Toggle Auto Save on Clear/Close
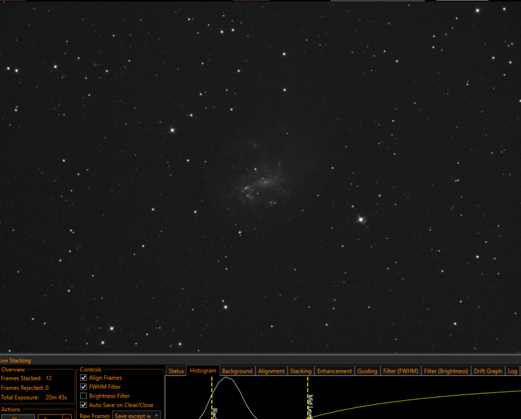Screen dimensions: 521x419 coord(83,405)
